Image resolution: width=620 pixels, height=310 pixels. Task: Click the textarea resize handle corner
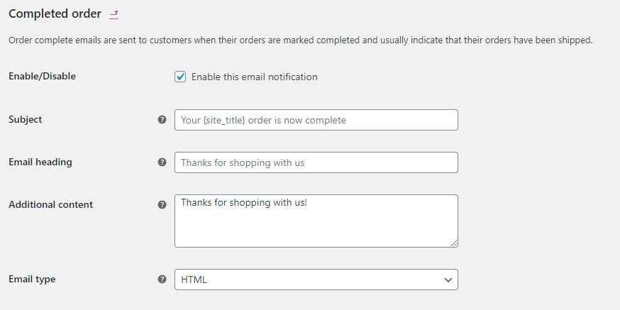[454, 243]
